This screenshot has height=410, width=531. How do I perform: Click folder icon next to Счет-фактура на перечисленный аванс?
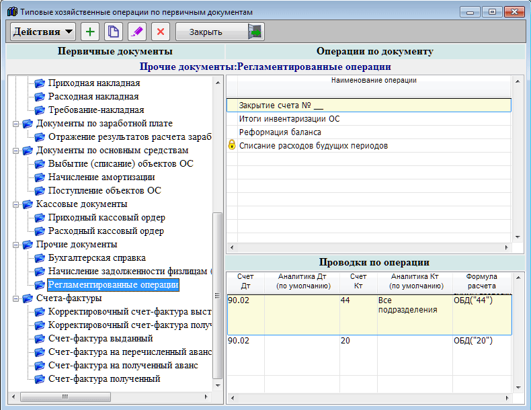(40, 352)
